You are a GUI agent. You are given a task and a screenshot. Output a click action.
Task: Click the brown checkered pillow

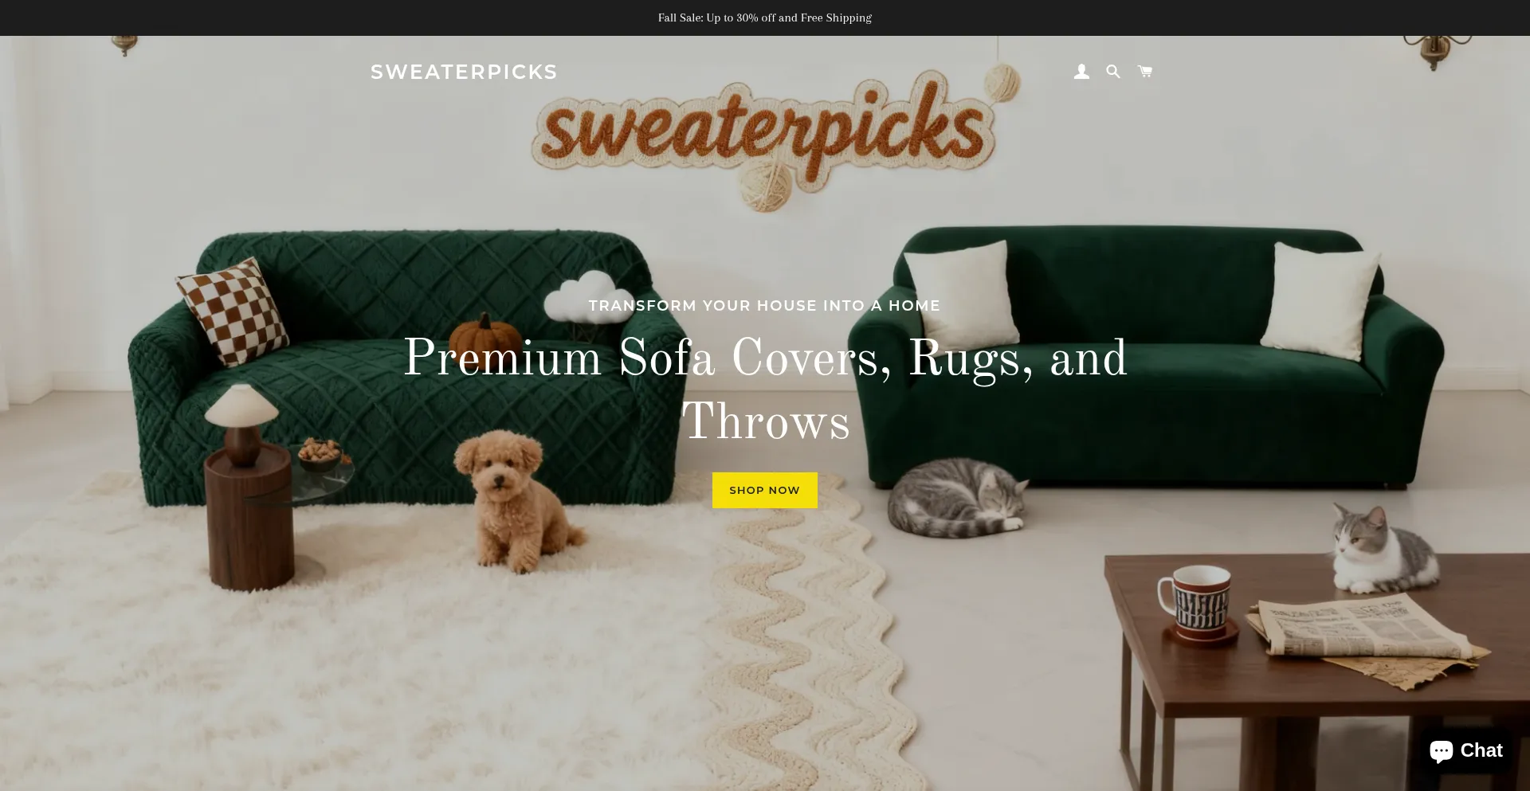[x=233, y=311]
